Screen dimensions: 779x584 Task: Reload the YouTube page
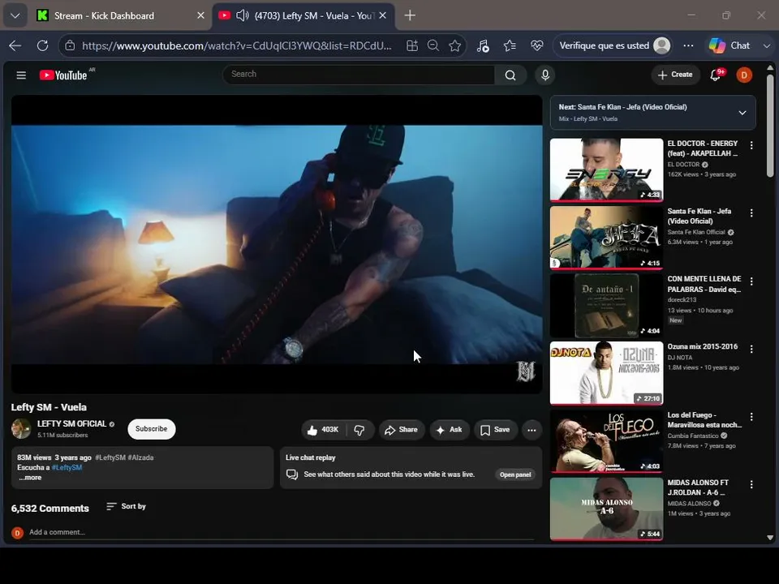43,45
